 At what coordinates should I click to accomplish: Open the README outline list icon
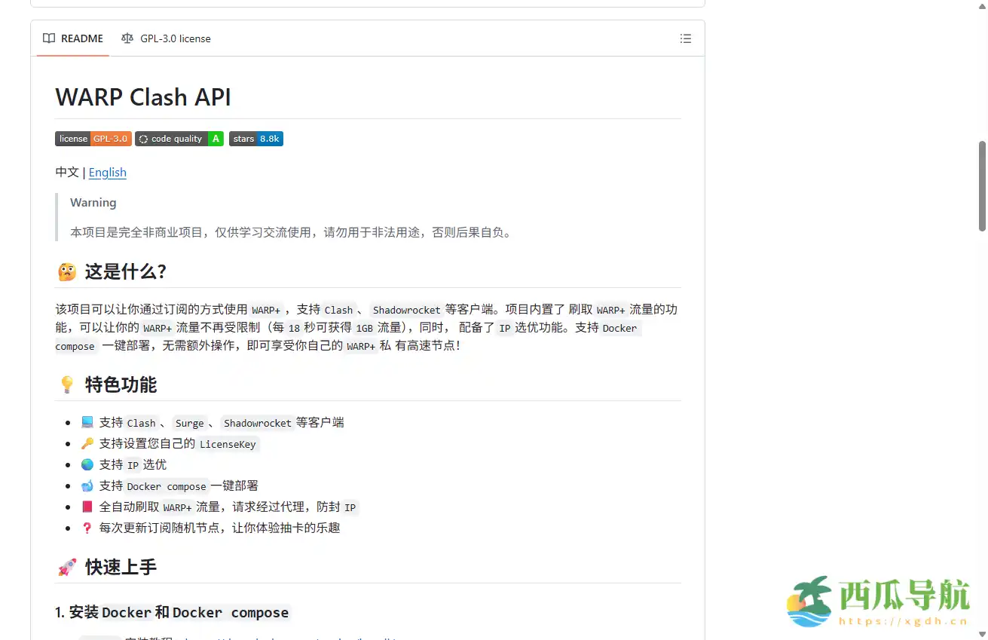685,38
